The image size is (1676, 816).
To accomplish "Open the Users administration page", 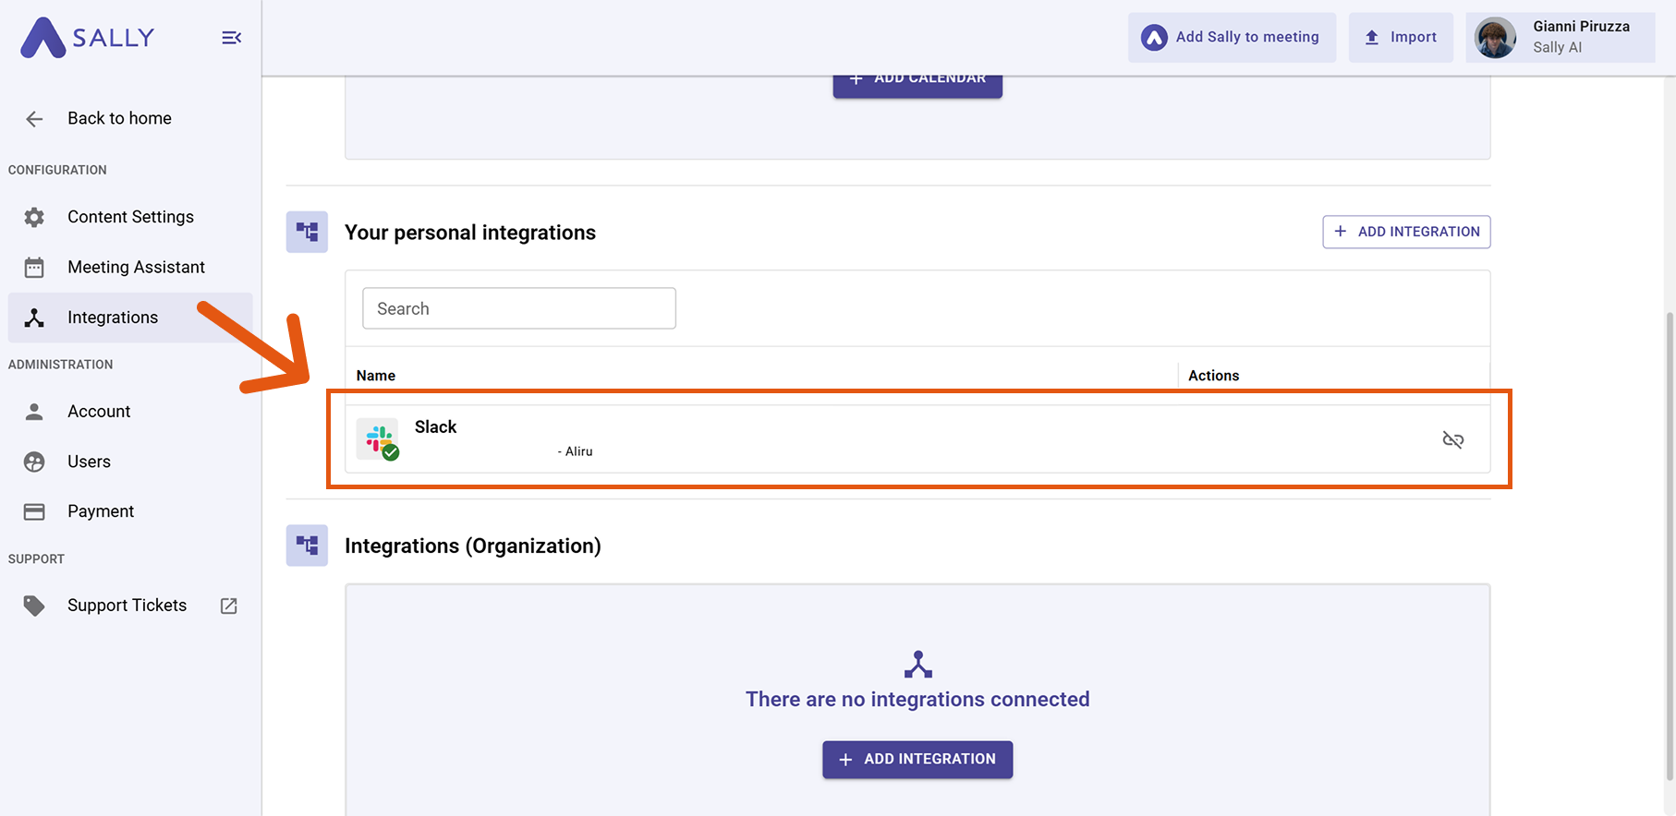I will pos(89,462).
